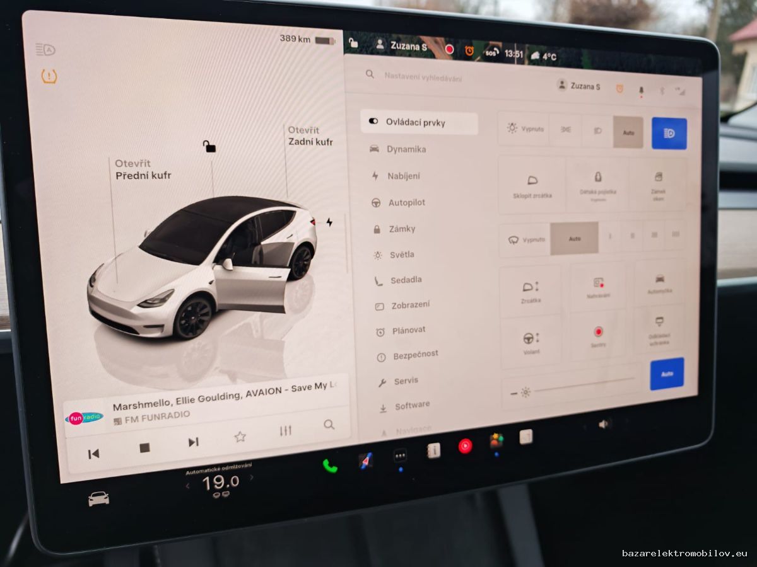Image resolution: width=757 pixels, height=567 pixels.
Task: Favorite the current station with the star
Action: 240,437
